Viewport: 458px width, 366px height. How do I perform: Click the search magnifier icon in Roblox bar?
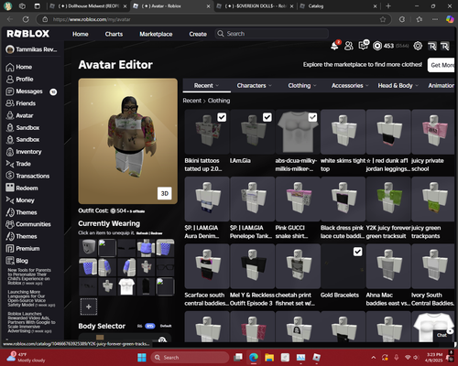[x=221, y=34]
